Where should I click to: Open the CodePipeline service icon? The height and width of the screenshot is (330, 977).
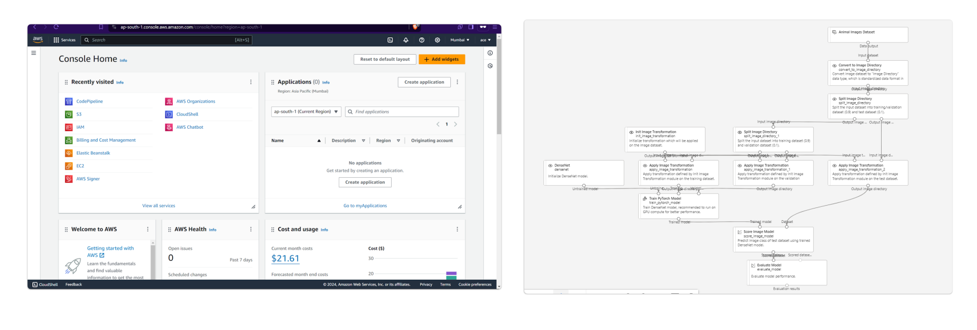(x=69, y=101)
